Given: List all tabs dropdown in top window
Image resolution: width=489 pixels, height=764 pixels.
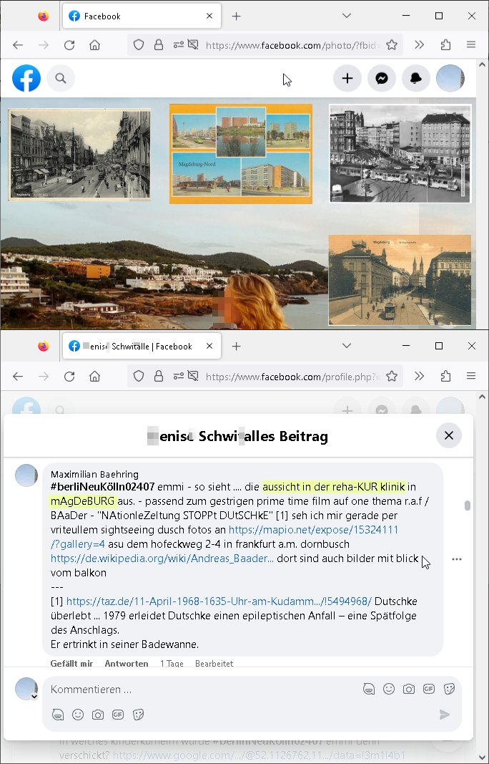Looking at the screenshot, I should coord(347,16).
